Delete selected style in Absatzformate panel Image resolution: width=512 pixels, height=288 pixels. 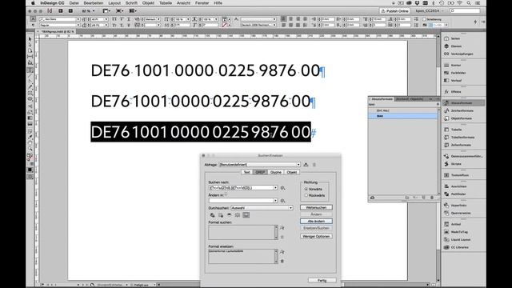point(432,198)
